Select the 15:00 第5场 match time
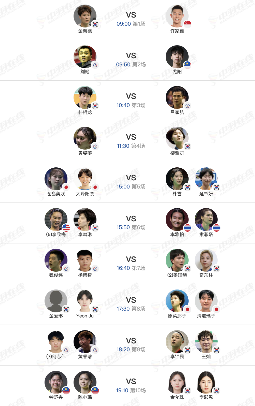255x406 pixels. [x=131, y=186]
